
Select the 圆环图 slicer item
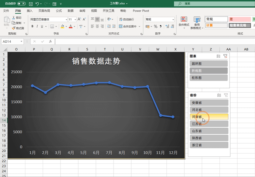[209, 64]
